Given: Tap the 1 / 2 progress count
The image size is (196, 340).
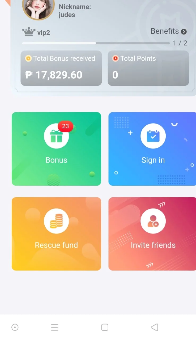Looking at the screenshot, I should click(x=180, y=43).
